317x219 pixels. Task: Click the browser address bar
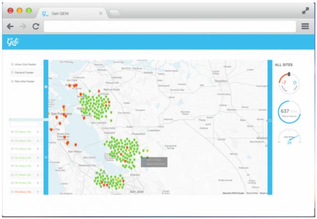pos(168,26)
